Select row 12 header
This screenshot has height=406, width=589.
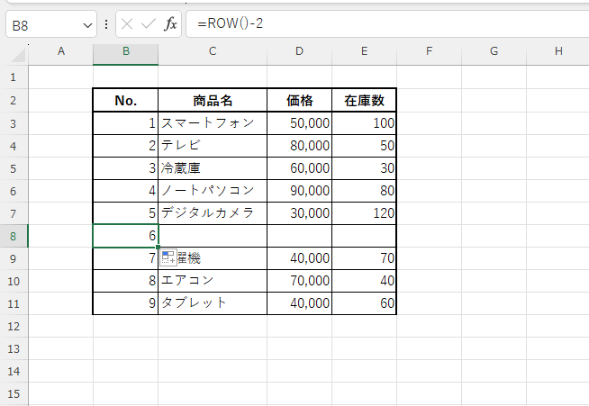tap(14, 326)
